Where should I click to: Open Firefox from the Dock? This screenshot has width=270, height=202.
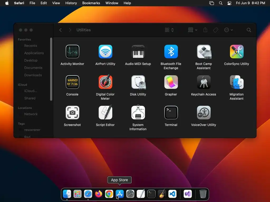click(99, 194)
